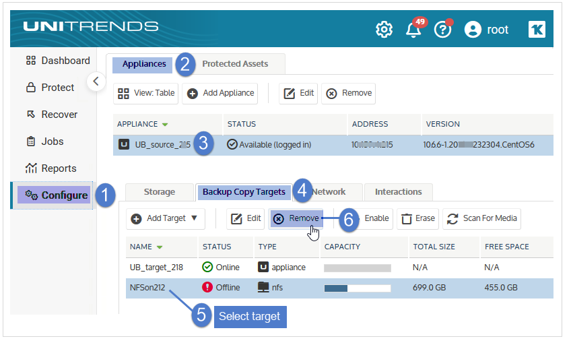Open Protect section in sidebar
Image resolution: width=571 pixels, height=345 pixels.
coord(51,88)
